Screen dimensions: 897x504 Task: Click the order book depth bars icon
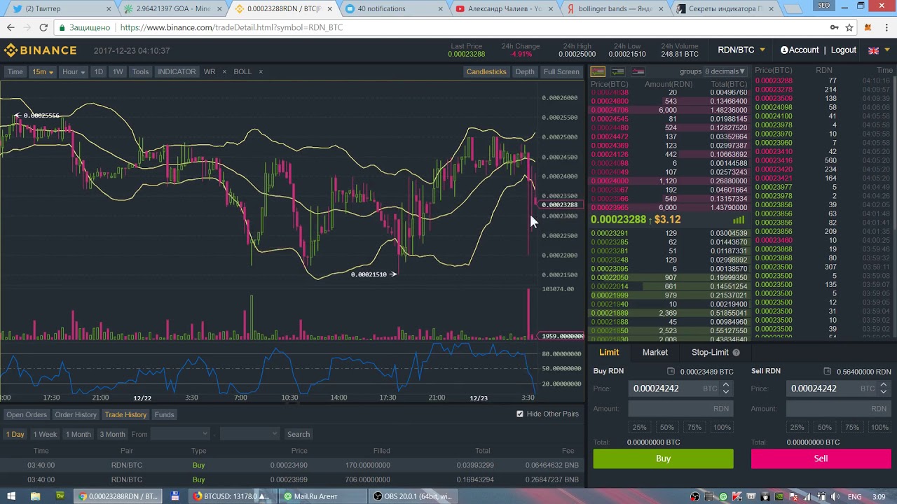(x=739, y=220)
